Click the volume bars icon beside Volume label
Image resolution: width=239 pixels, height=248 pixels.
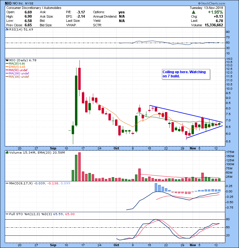pyautogui.click(x=7, y=152)
